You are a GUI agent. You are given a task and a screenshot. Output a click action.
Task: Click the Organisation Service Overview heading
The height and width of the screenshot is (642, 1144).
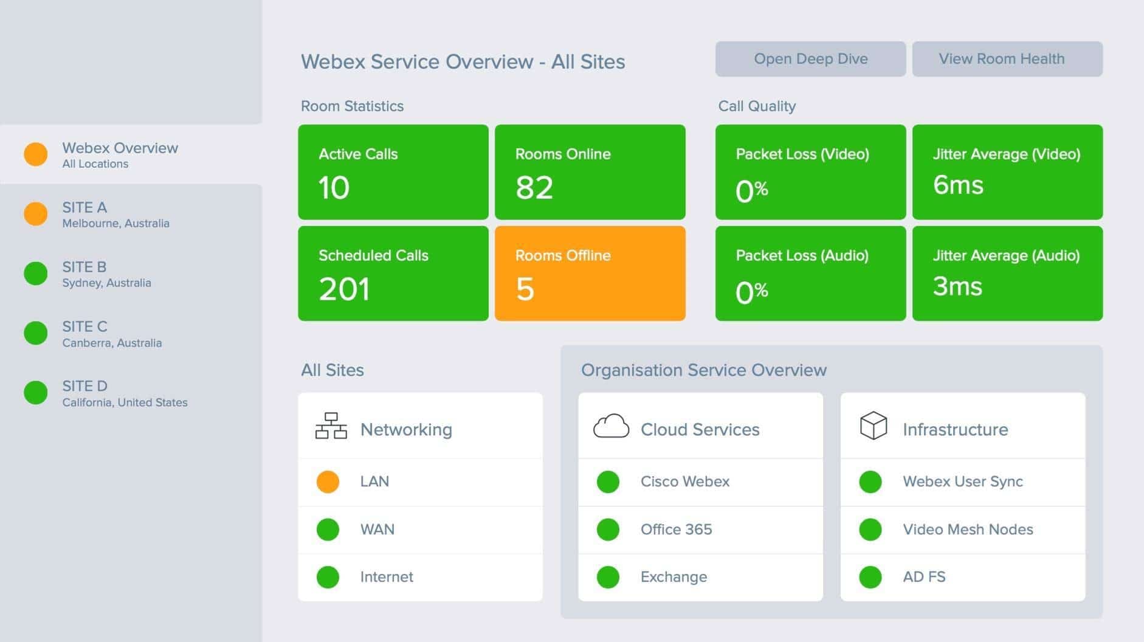tap(704, 370)
